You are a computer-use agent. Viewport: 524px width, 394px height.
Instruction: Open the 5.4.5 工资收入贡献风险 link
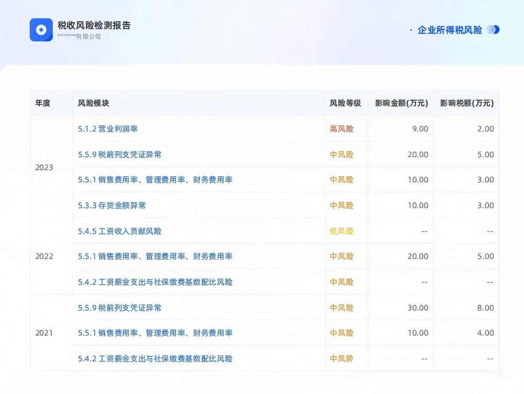coord(119,231)
